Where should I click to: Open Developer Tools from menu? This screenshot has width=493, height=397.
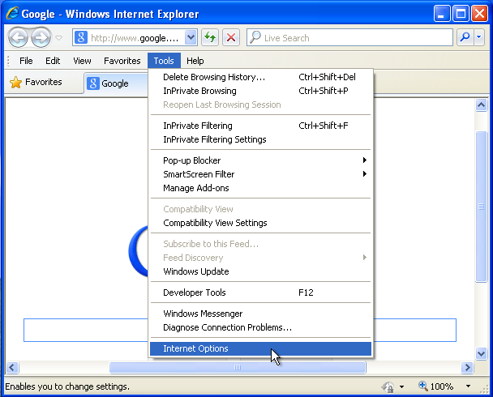(260, 292)
